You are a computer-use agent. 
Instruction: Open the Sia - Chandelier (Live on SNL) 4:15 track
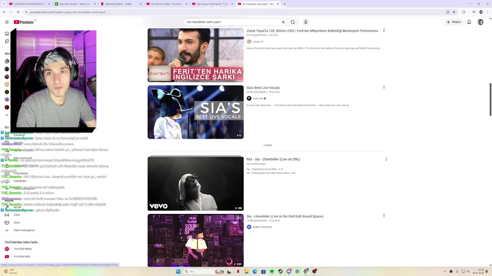coord(265,169)
